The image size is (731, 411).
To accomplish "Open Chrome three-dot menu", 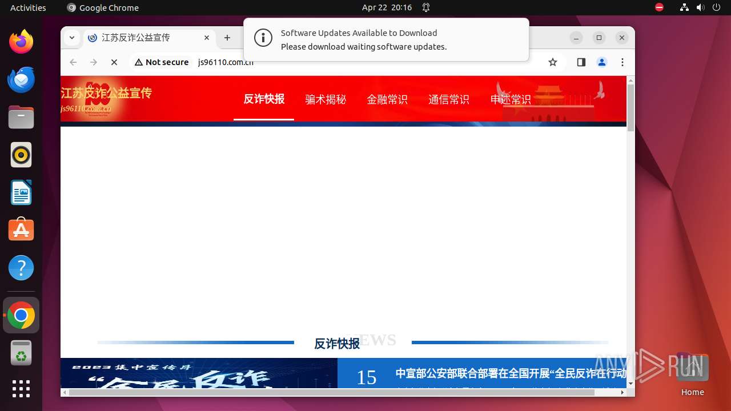I will tap(622, 62).
